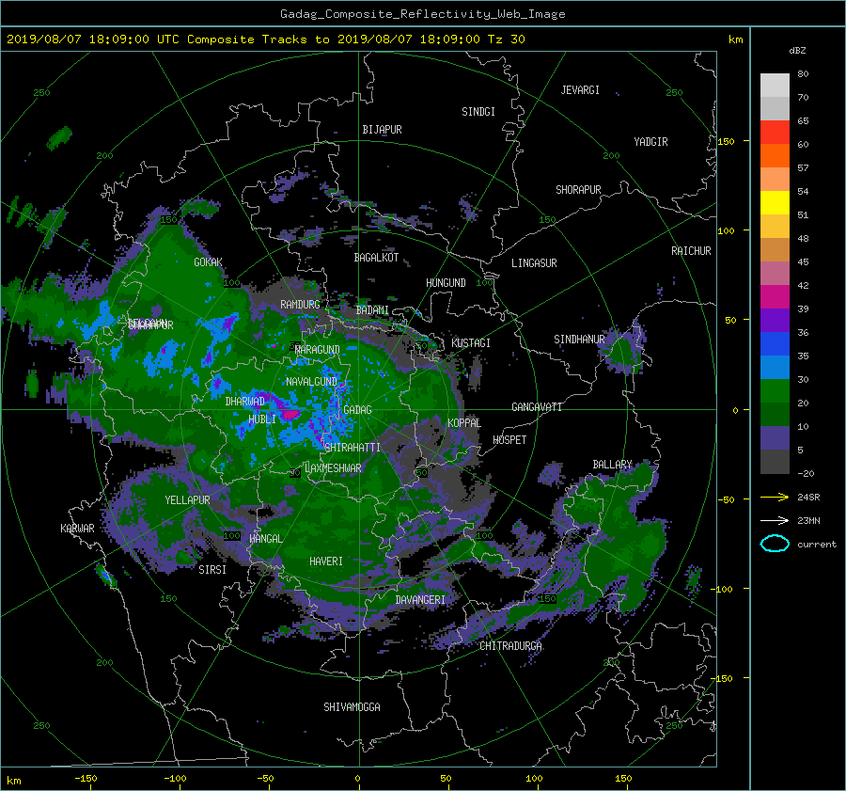846x791 pixels.
Task: Click the HAVERI city label
Action: 326,562
